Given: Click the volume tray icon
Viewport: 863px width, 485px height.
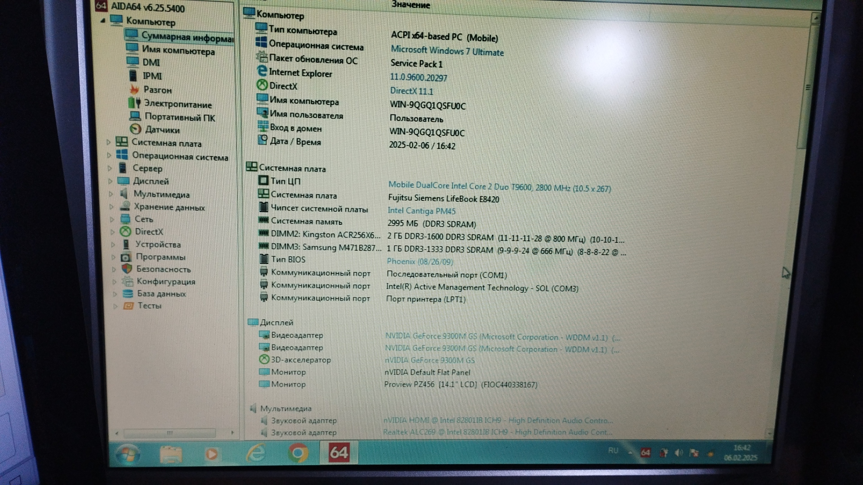Looking at the screenshot, I should [x=679, y=453].
